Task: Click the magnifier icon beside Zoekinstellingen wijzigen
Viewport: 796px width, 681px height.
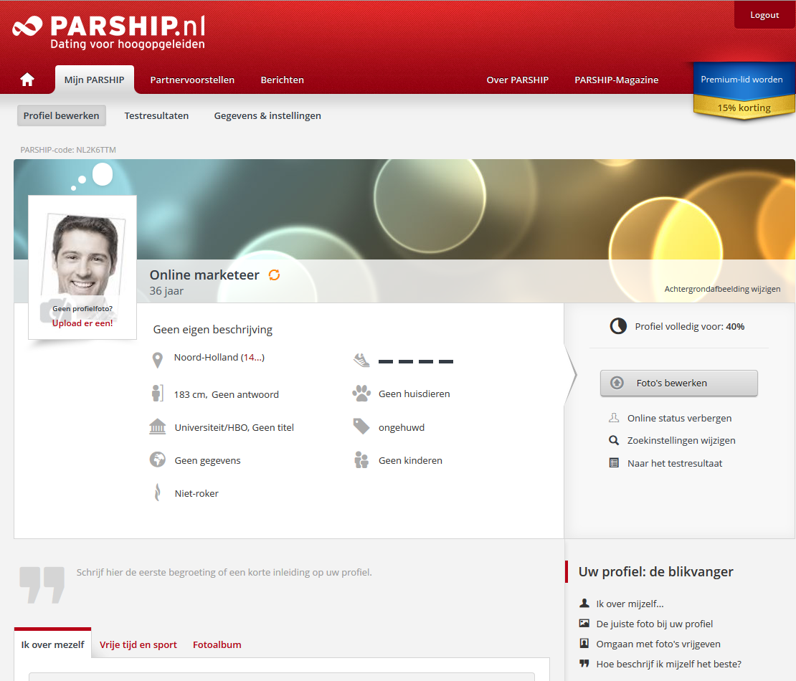Action: [x=614, y=440]
